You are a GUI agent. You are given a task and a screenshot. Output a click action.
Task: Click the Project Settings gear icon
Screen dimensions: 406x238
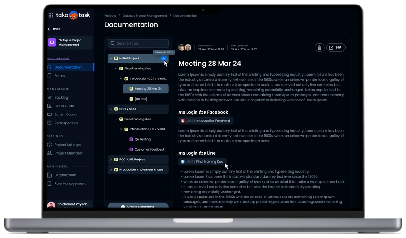[x=50, y=145]
